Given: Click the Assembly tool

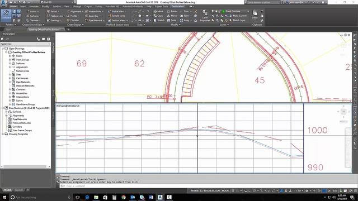Looking at the screenshot, I should tap(92, 16).
